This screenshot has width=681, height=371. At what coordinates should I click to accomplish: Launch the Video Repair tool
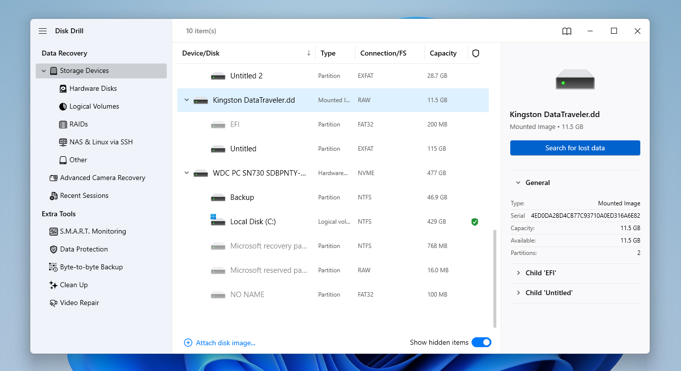pos(80,303)
